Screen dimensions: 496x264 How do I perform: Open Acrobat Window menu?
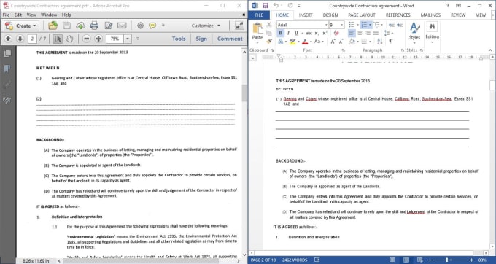coord(49,15)
